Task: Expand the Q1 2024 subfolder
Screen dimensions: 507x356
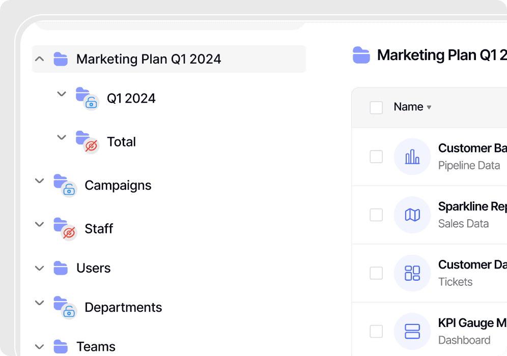Action: tap(62, 94)
